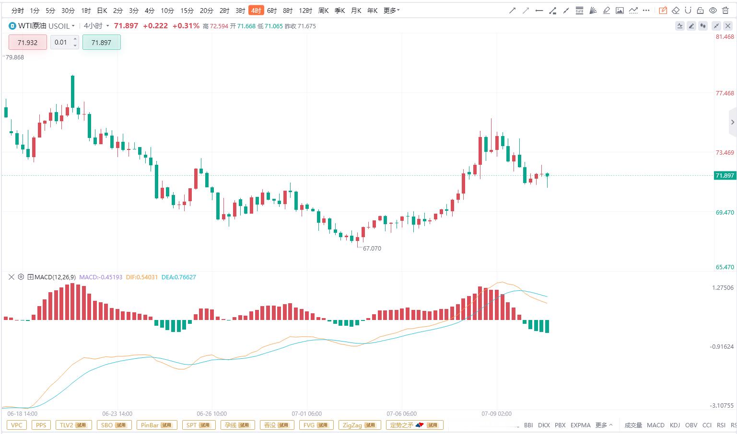Screen dimensions: 737x434
Task: Open the 更多 timeframes dropdown
Action: point(392,11)
